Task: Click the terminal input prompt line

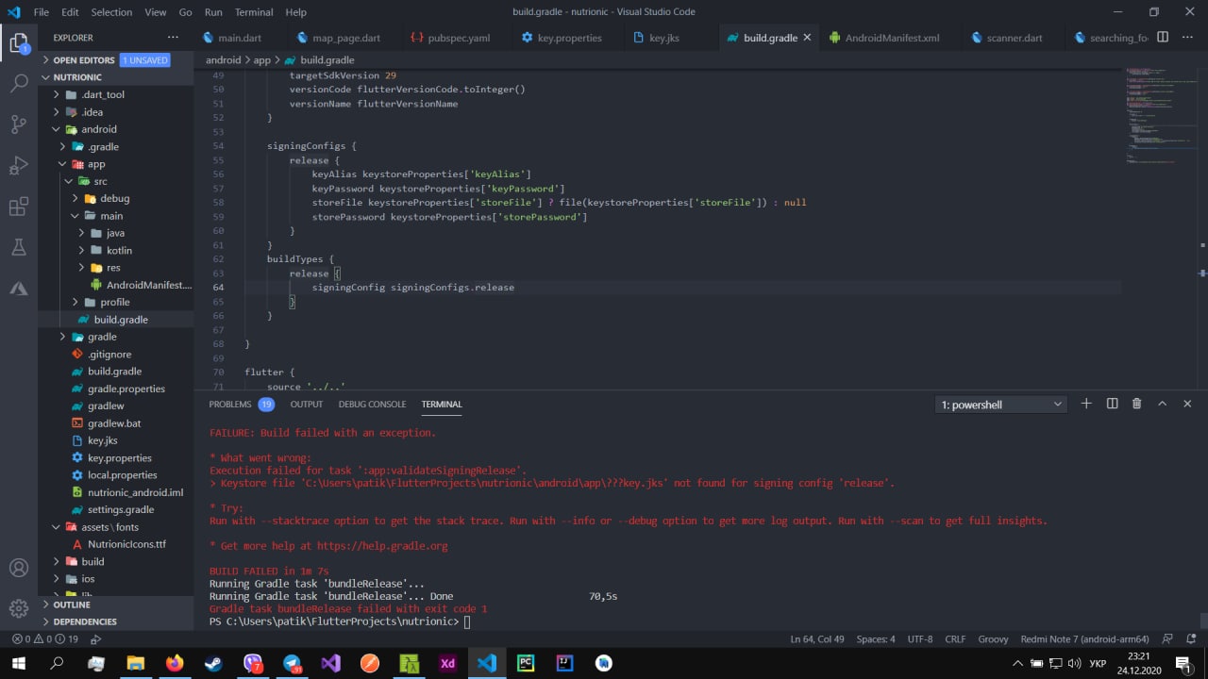Action: [340, 622]
